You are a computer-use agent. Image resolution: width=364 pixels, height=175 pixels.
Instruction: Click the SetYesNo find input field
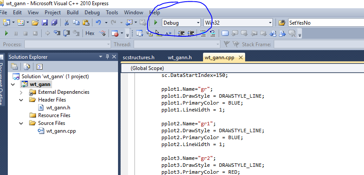(x=326, y=22)
